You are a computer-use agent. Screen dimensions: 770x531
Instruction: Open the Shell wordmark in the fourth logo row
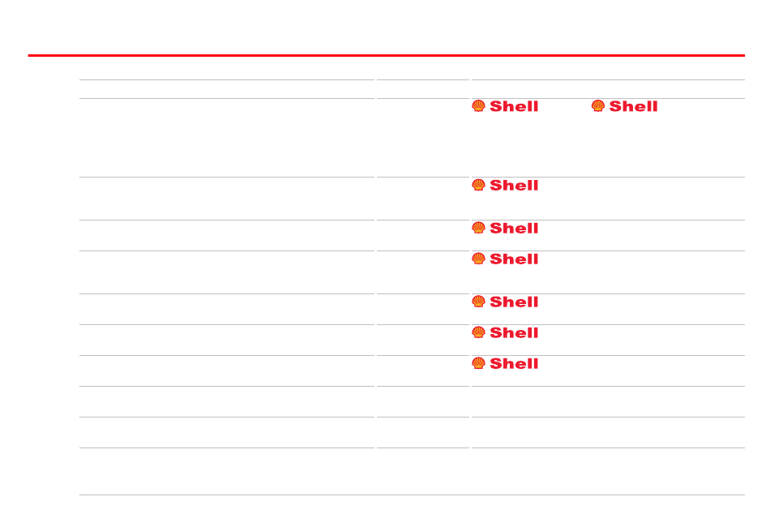click(514, 259)
